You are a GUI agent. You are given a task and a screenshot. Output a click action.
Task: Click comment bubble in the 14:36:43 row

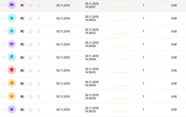point(4,70)
